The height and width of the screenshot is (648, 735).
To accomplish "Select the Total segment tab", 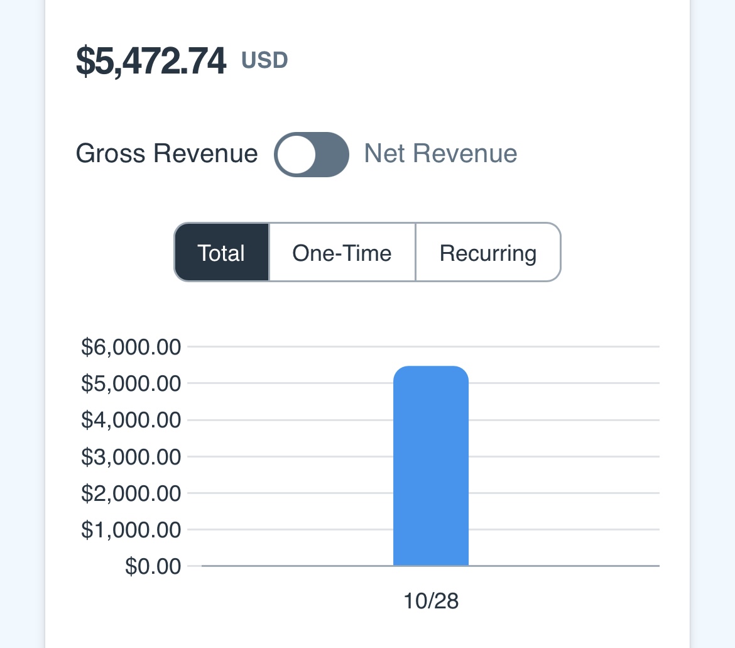I will (x=221, y=253).
